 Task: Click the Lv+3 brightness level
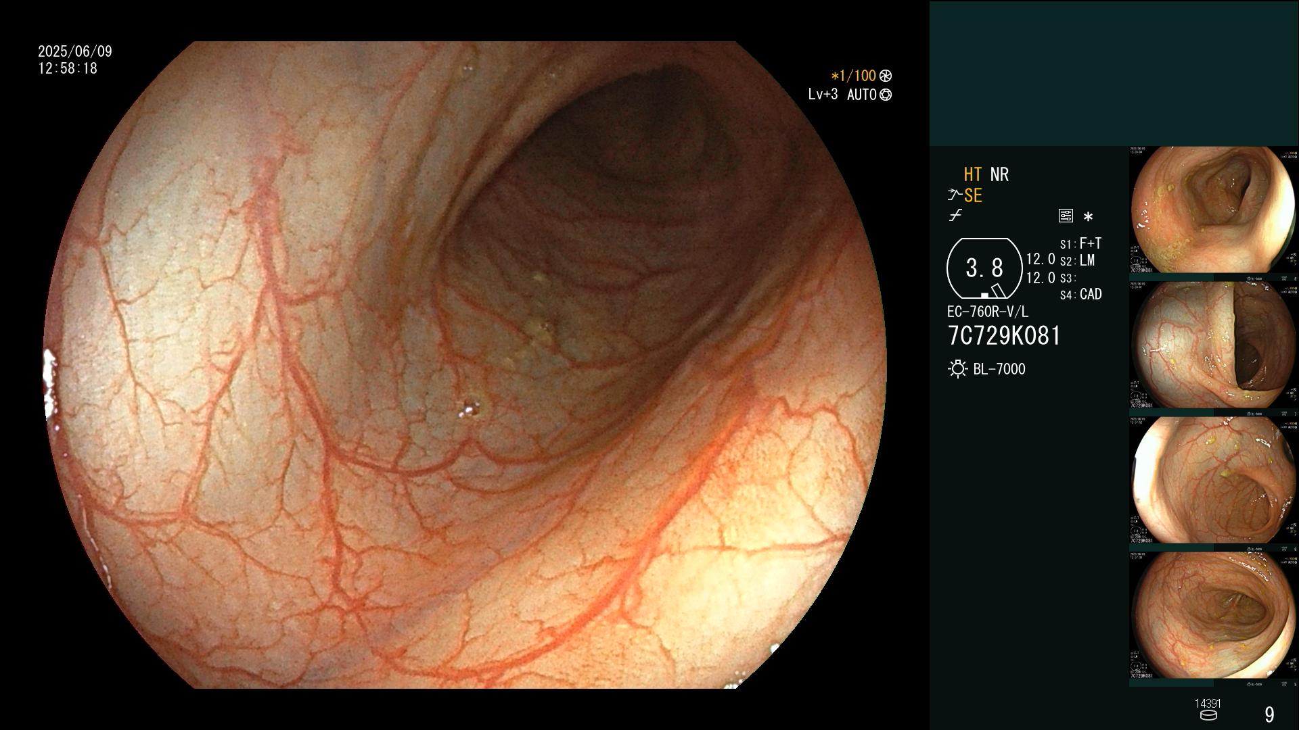click(823, 94)
